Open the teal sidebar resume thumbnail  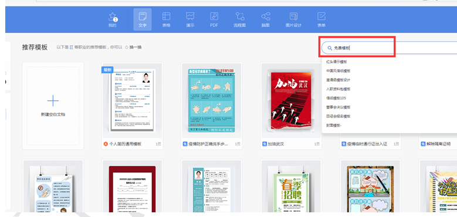coord(211,189)
